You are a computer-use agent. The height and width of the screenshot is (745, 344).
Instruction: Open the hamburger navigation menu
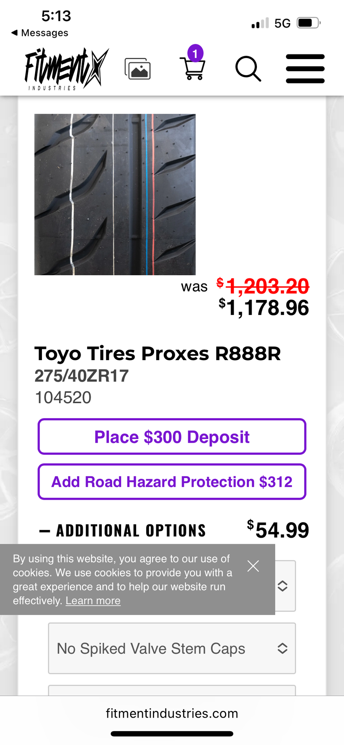305,69
